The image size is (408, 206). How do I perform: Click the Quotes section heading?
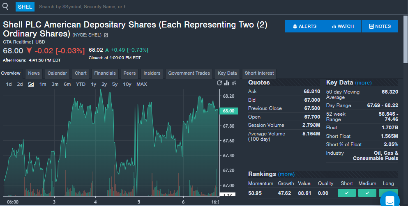pos(259,82)
